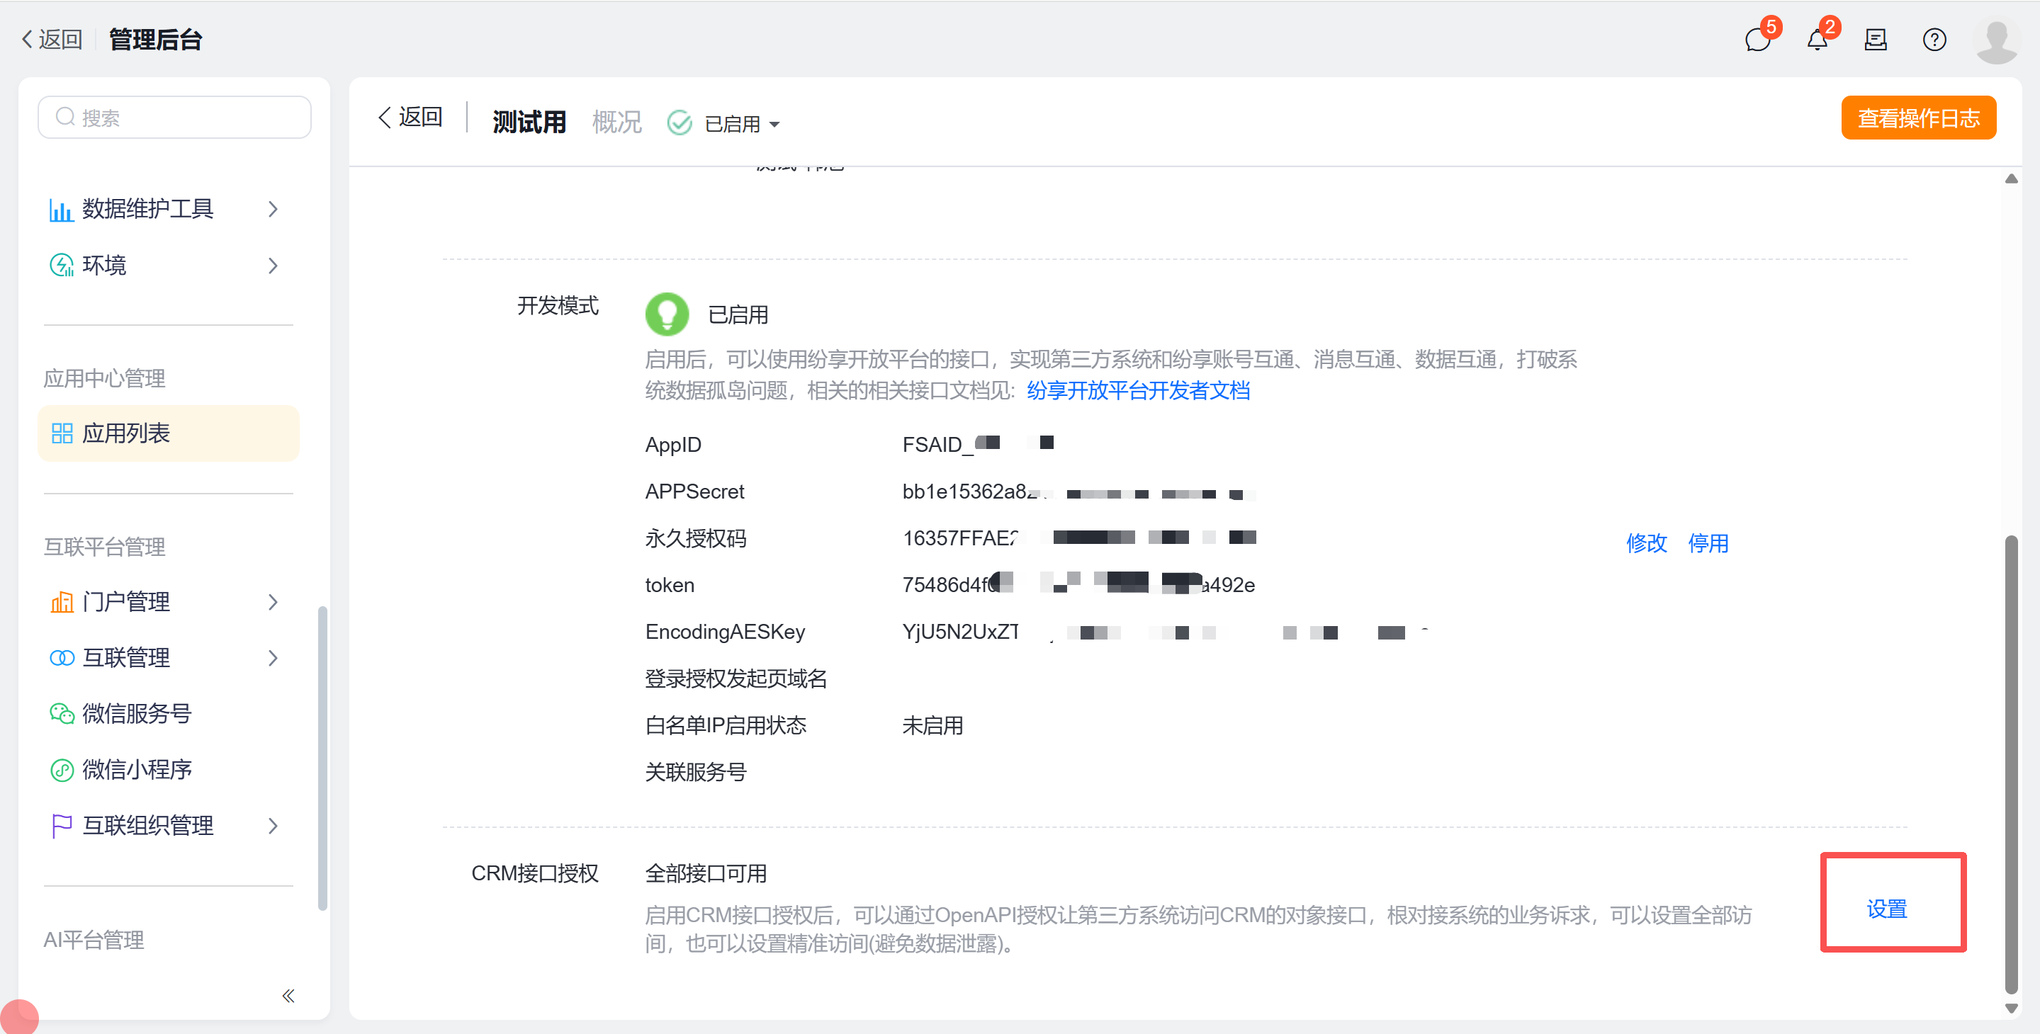Open the chat messages icon
Viewport: 2040px width, 1034px height.
(1757, 40)
